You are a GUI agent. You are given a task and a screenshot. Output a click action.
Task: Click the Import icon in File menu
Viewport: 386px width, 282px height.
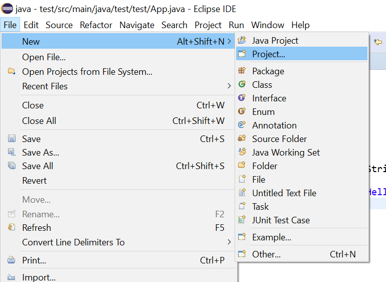12,277
